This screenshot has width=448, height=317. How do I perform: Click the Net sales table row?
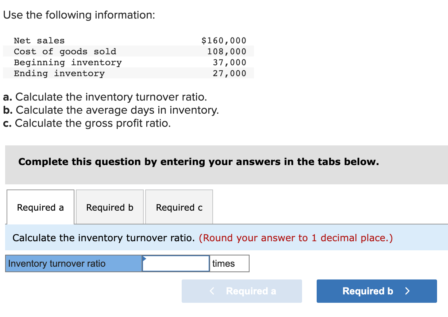pos(128,40)
